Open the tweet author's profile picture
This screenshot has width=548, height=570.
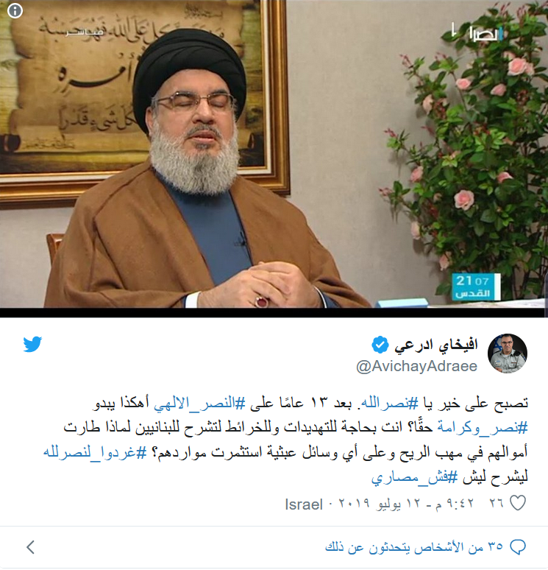[x=507, y=353]
